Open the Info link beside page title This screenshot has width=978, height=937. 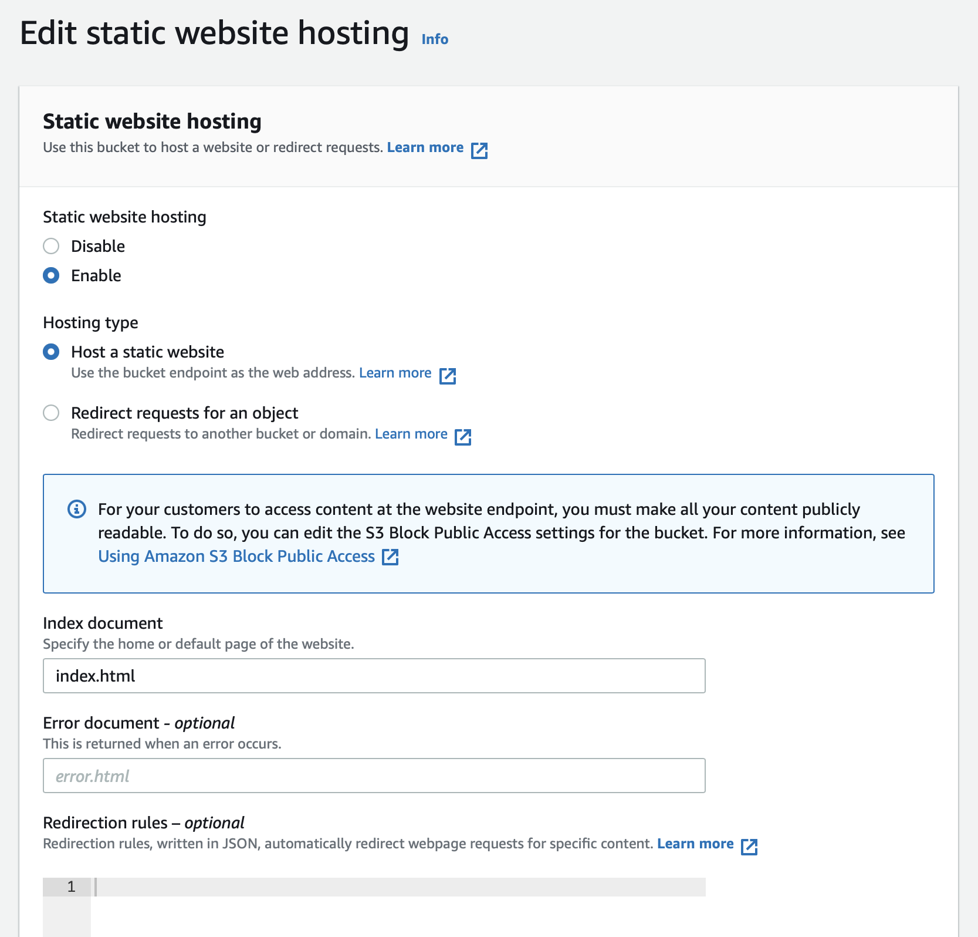click(435, 39)
